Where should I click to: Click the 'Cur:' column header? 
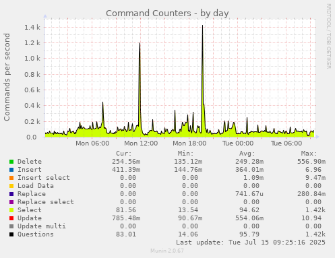coord(124,154)
